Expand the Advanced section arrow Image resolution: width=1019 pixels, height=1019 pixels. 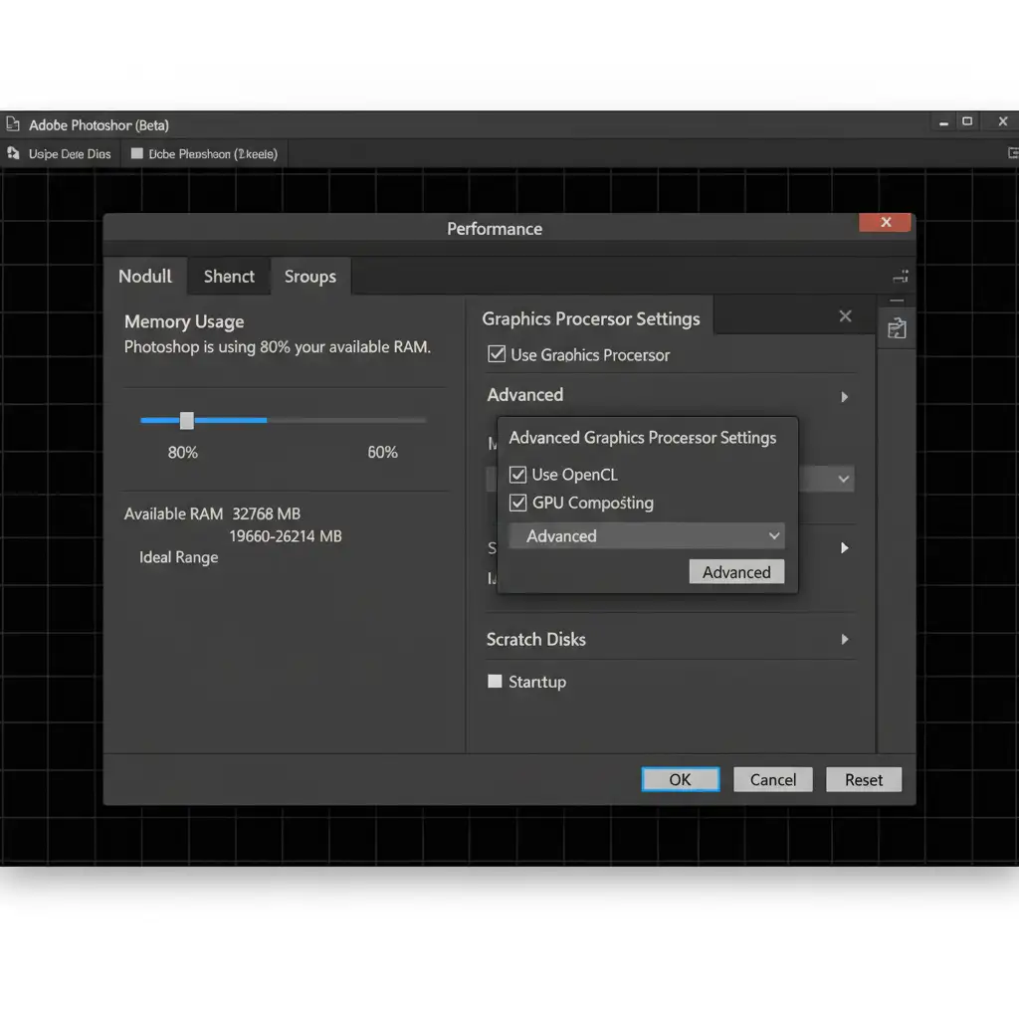[x=844, y=396]
